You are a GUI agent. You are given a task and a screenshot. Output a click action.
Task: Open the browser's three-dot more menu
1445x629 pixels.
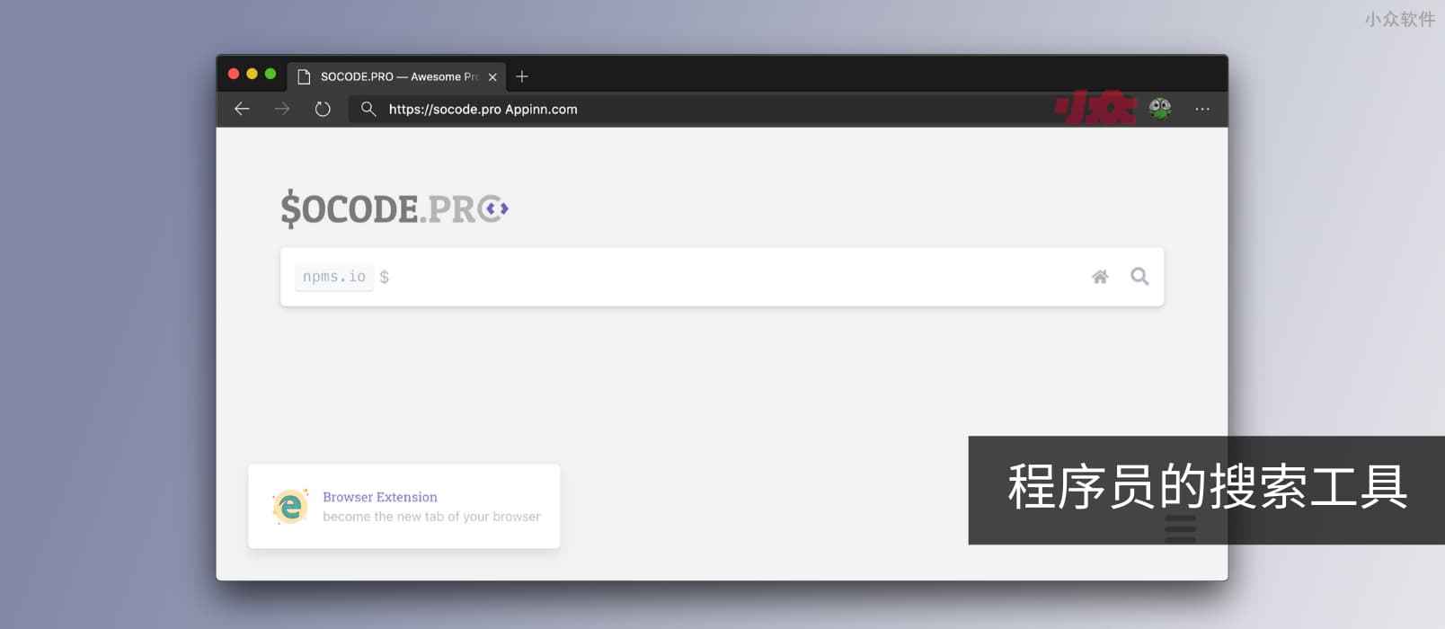click(1202, 109)
